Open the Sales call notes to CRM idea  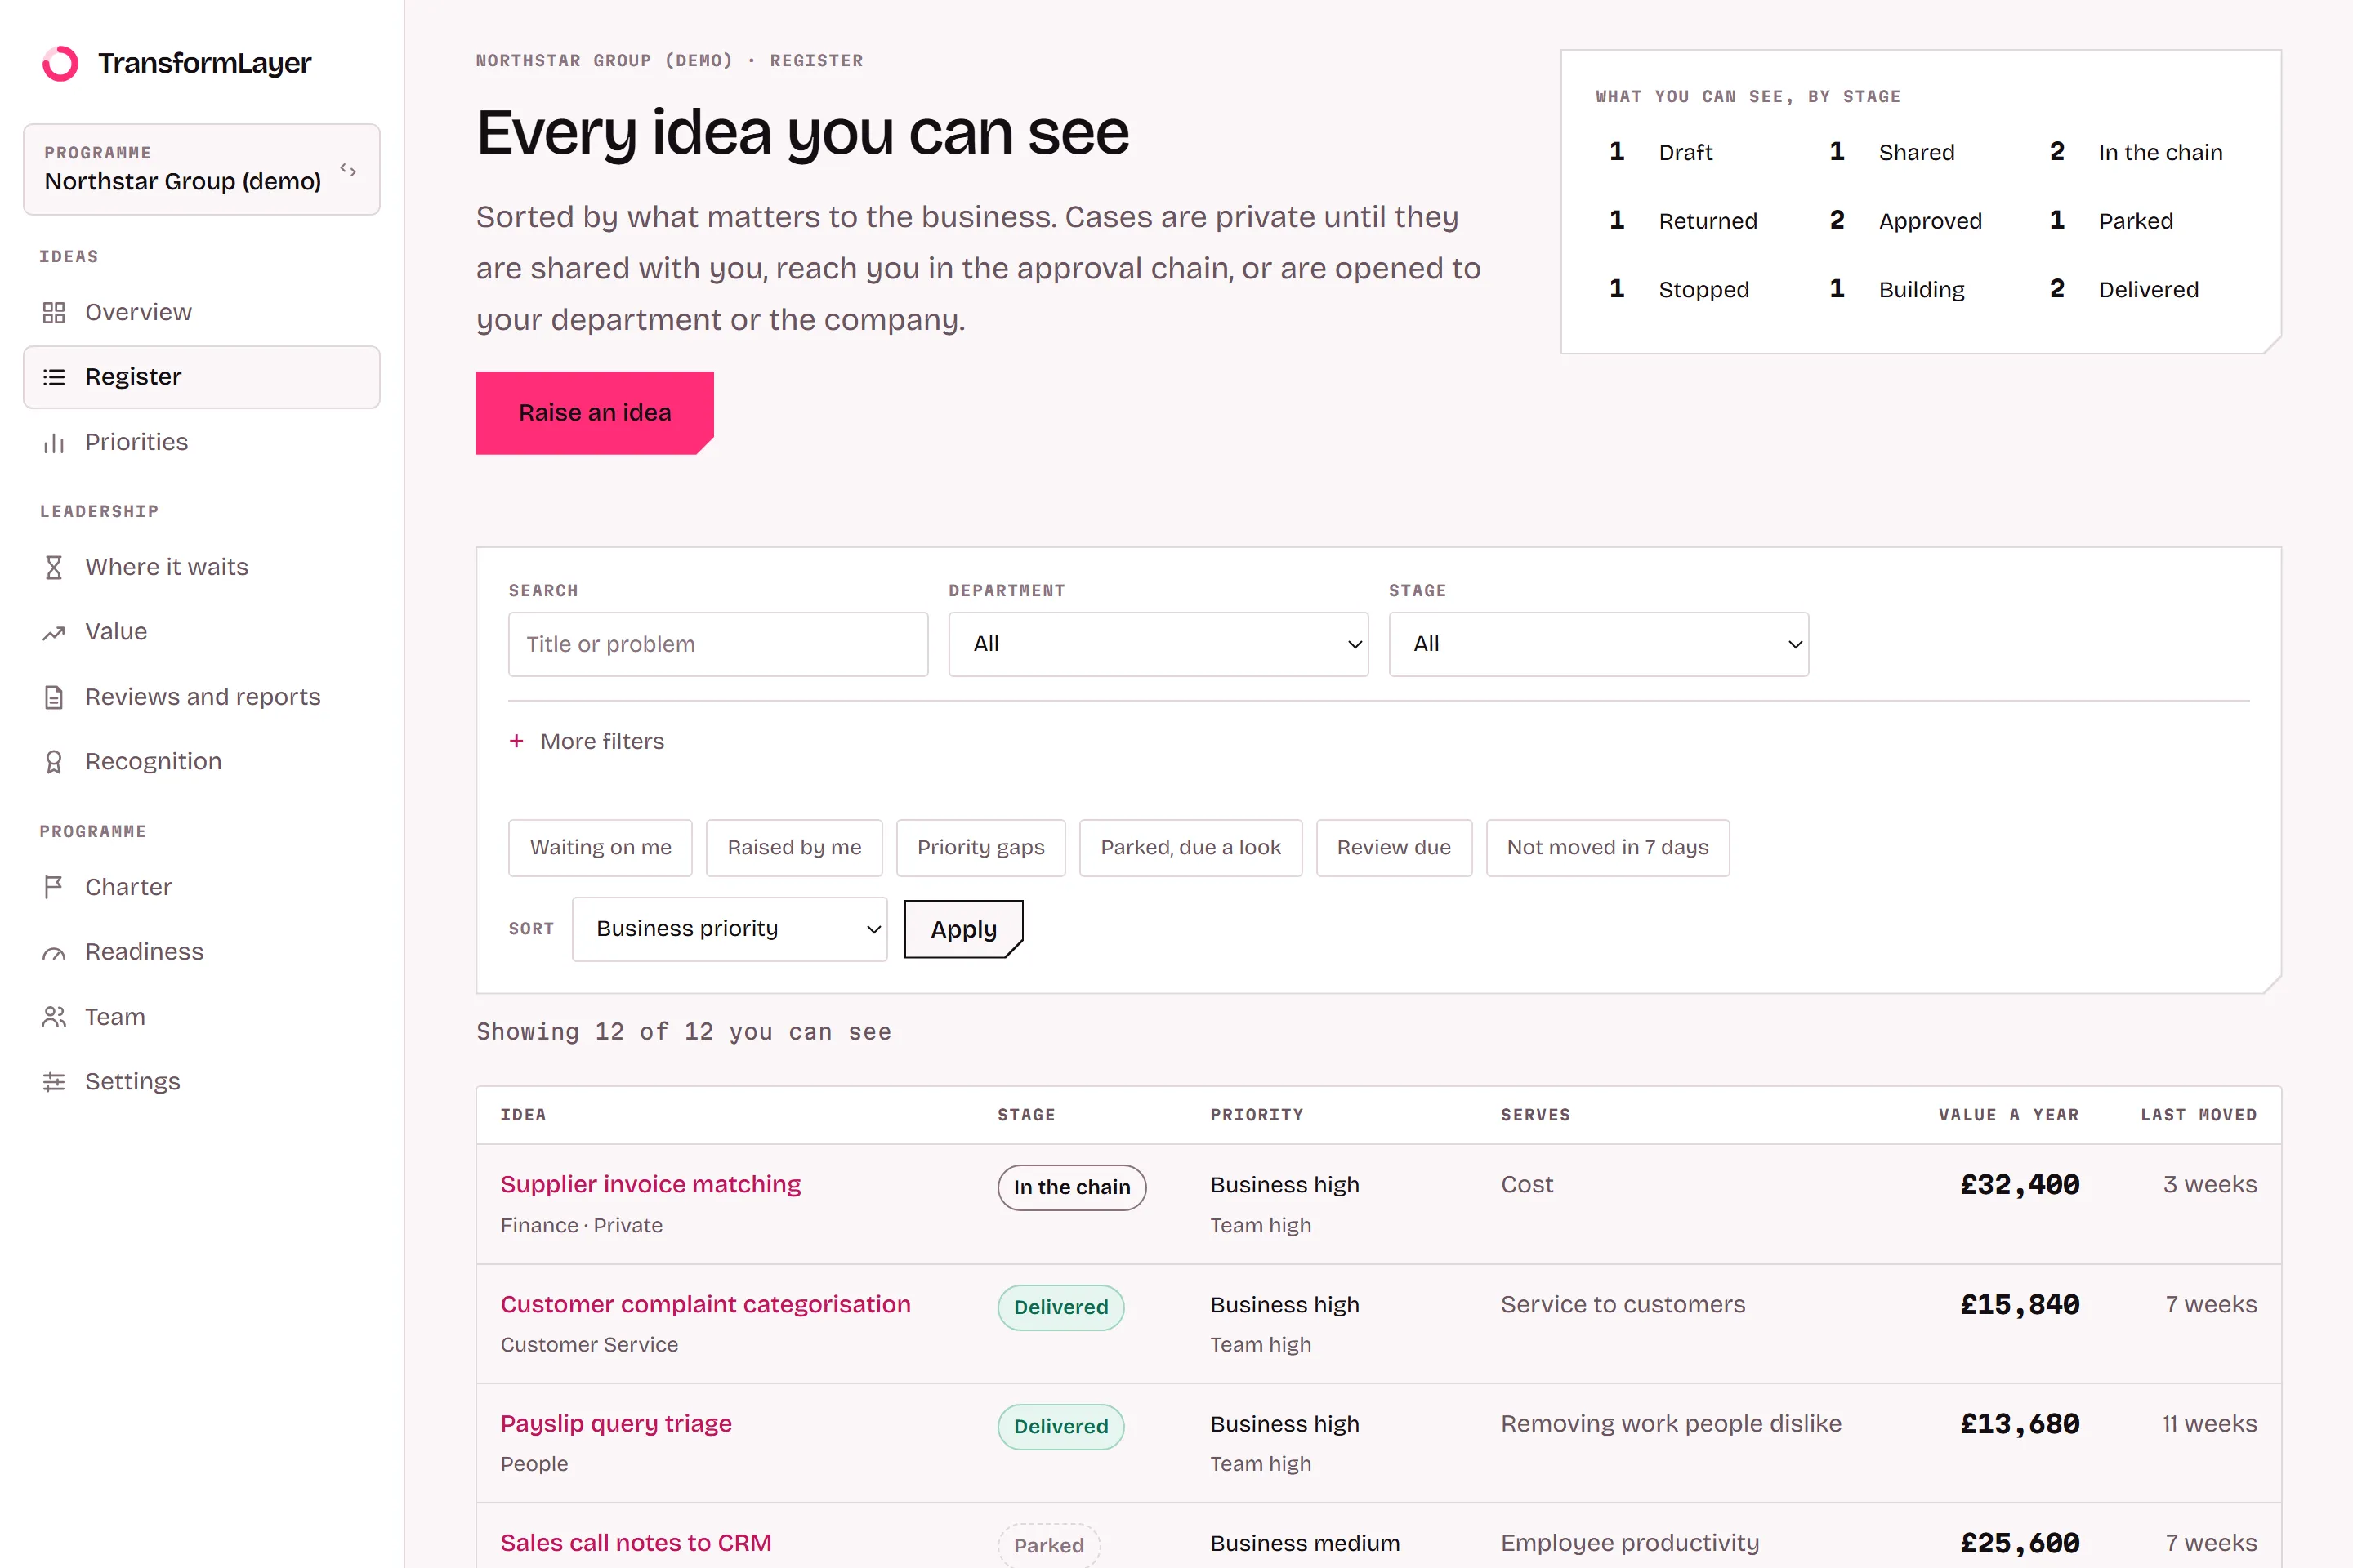tap(636, 1543)
